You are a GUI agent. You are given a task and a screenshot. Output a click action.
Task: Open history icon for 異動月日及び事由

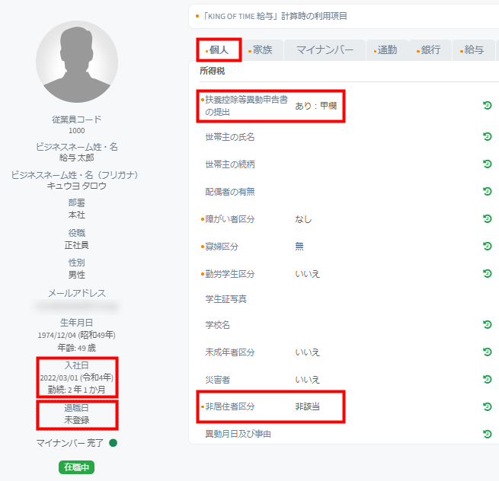pyautogui.click(x=488, y=434)
